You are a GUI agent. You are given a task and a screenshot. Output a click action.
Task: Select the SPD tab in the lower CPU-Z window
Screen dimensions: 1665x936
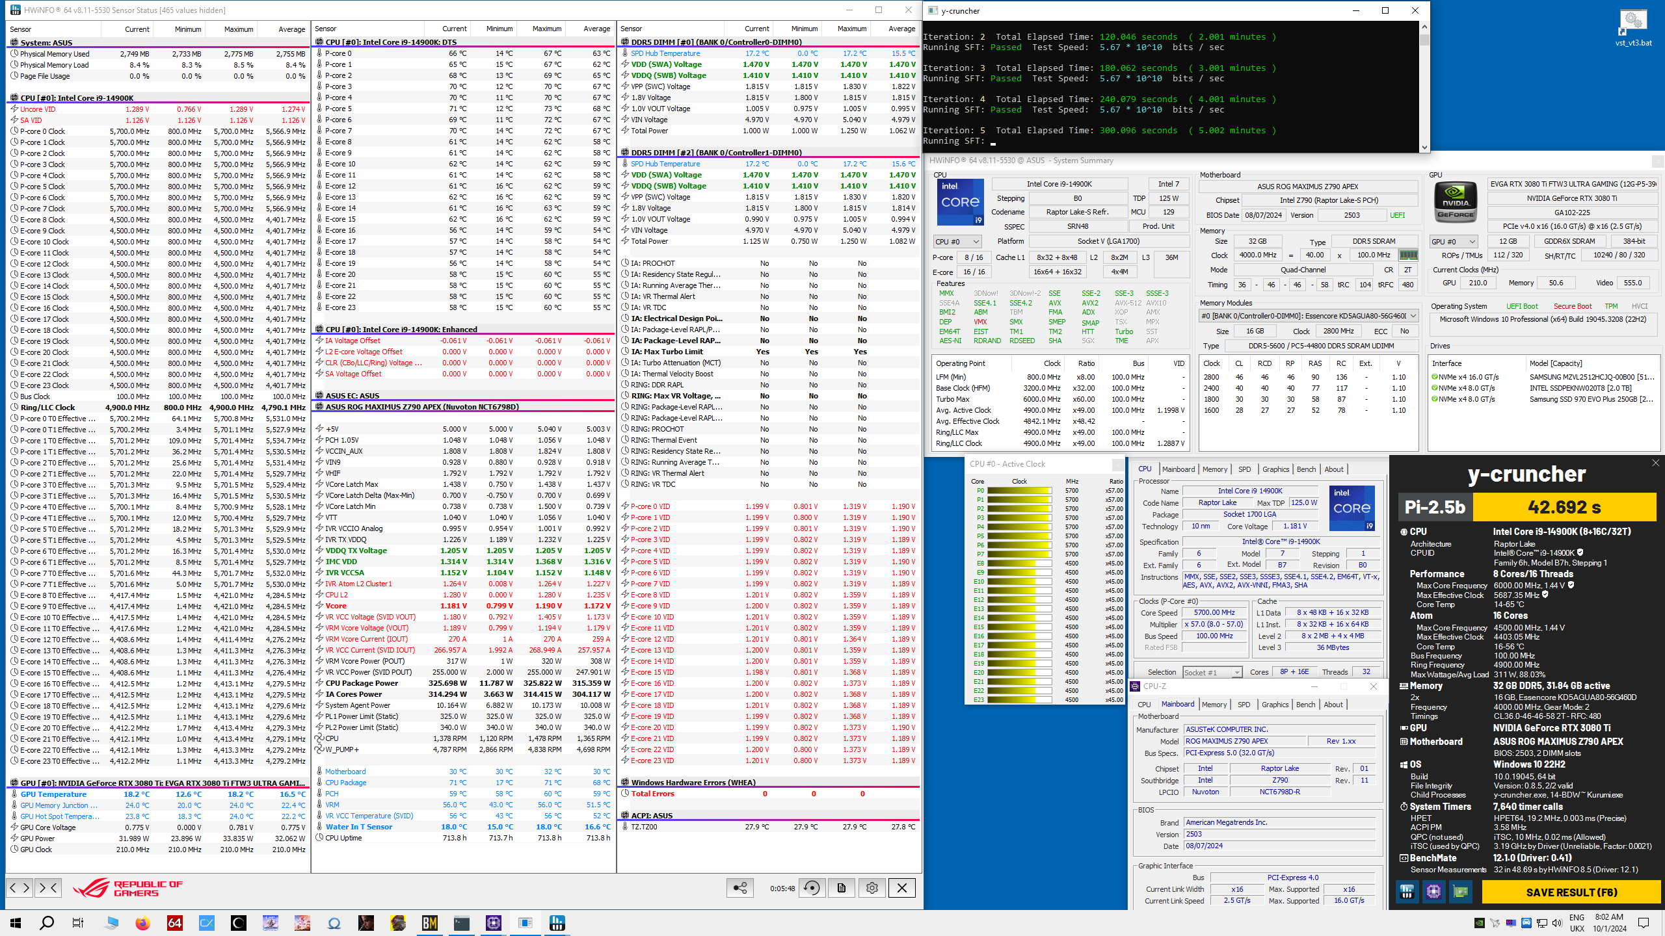pyautogui.click(x=1244, y=705)
